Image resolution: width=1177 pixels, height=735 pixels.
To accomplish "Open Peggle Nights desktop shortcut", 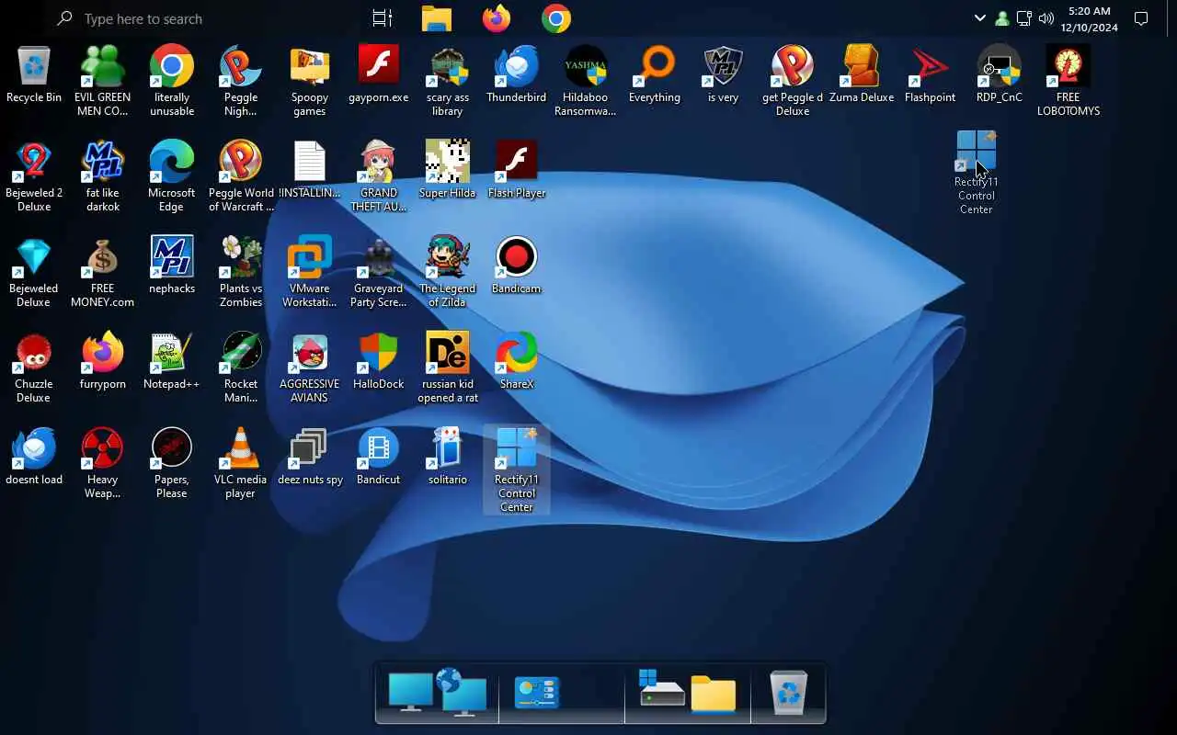I will (x=241, y=81).
